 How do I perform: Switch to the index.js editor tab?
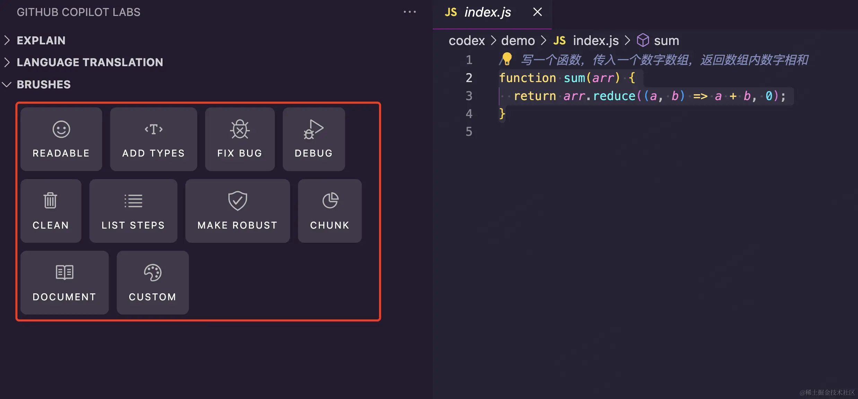(x=487, y=12)
